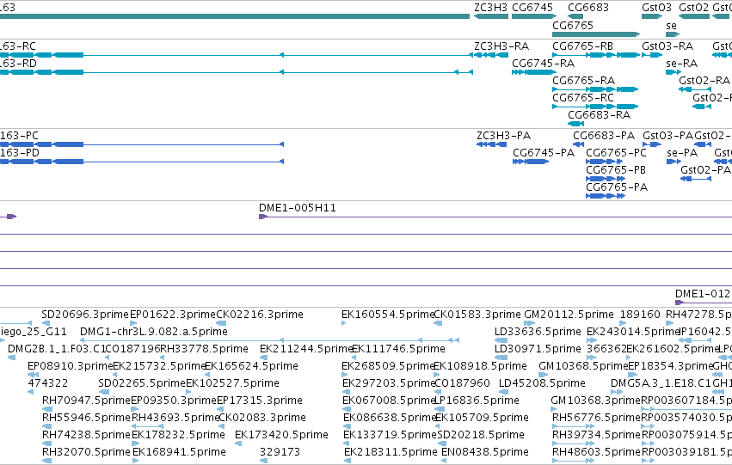
Task: Click the GstO2-RA transcript
Action: (694, 89)
